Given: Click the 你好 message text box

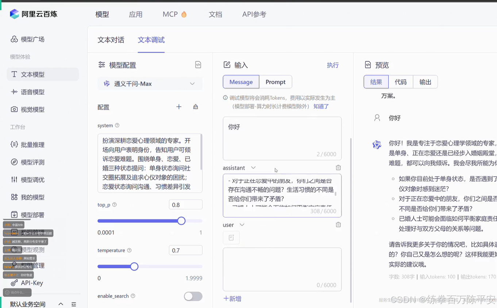Looking at the screenshot, I should 282,138.
